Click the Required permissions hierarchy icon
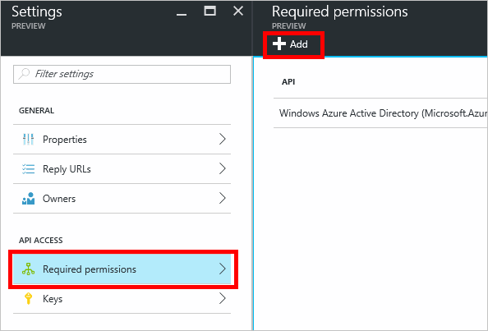Viewport: 488px width, 331px height. pyautogui.click(x=28, y=269)
